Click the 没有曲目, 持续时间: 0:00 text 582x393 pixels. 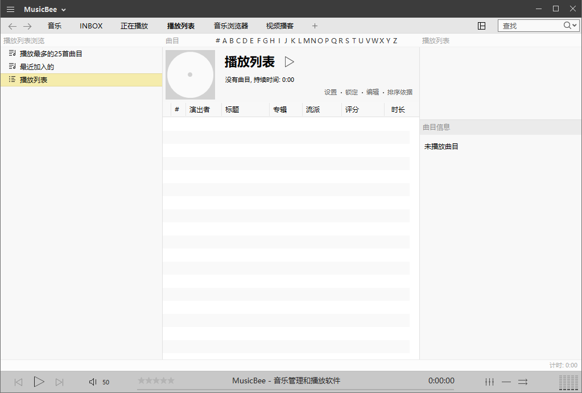tap(259, 80)
